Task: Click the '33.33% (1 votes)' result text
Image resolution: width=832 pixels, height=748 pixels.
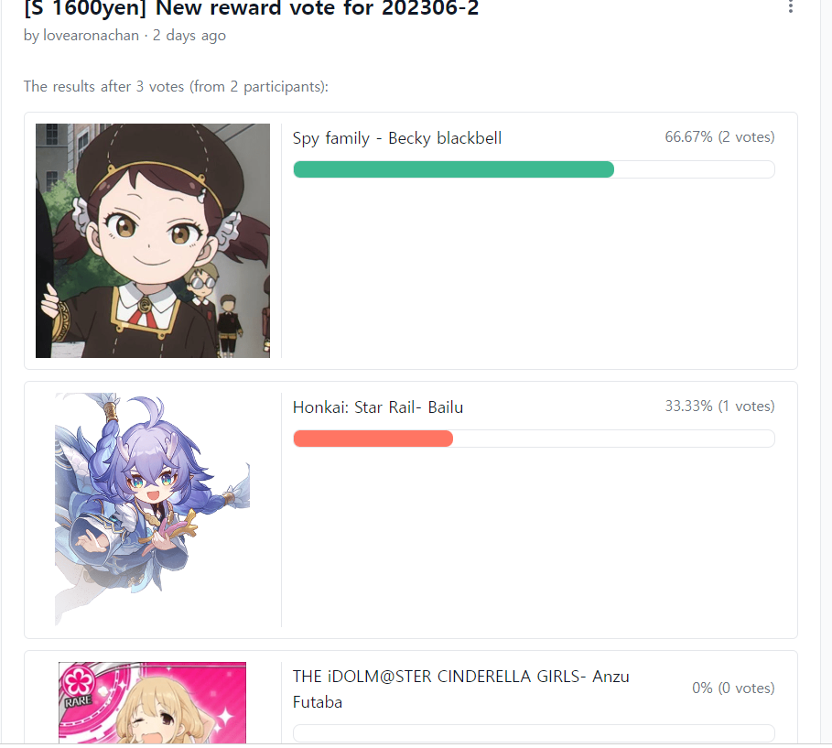Action: [x=719, y=407]
